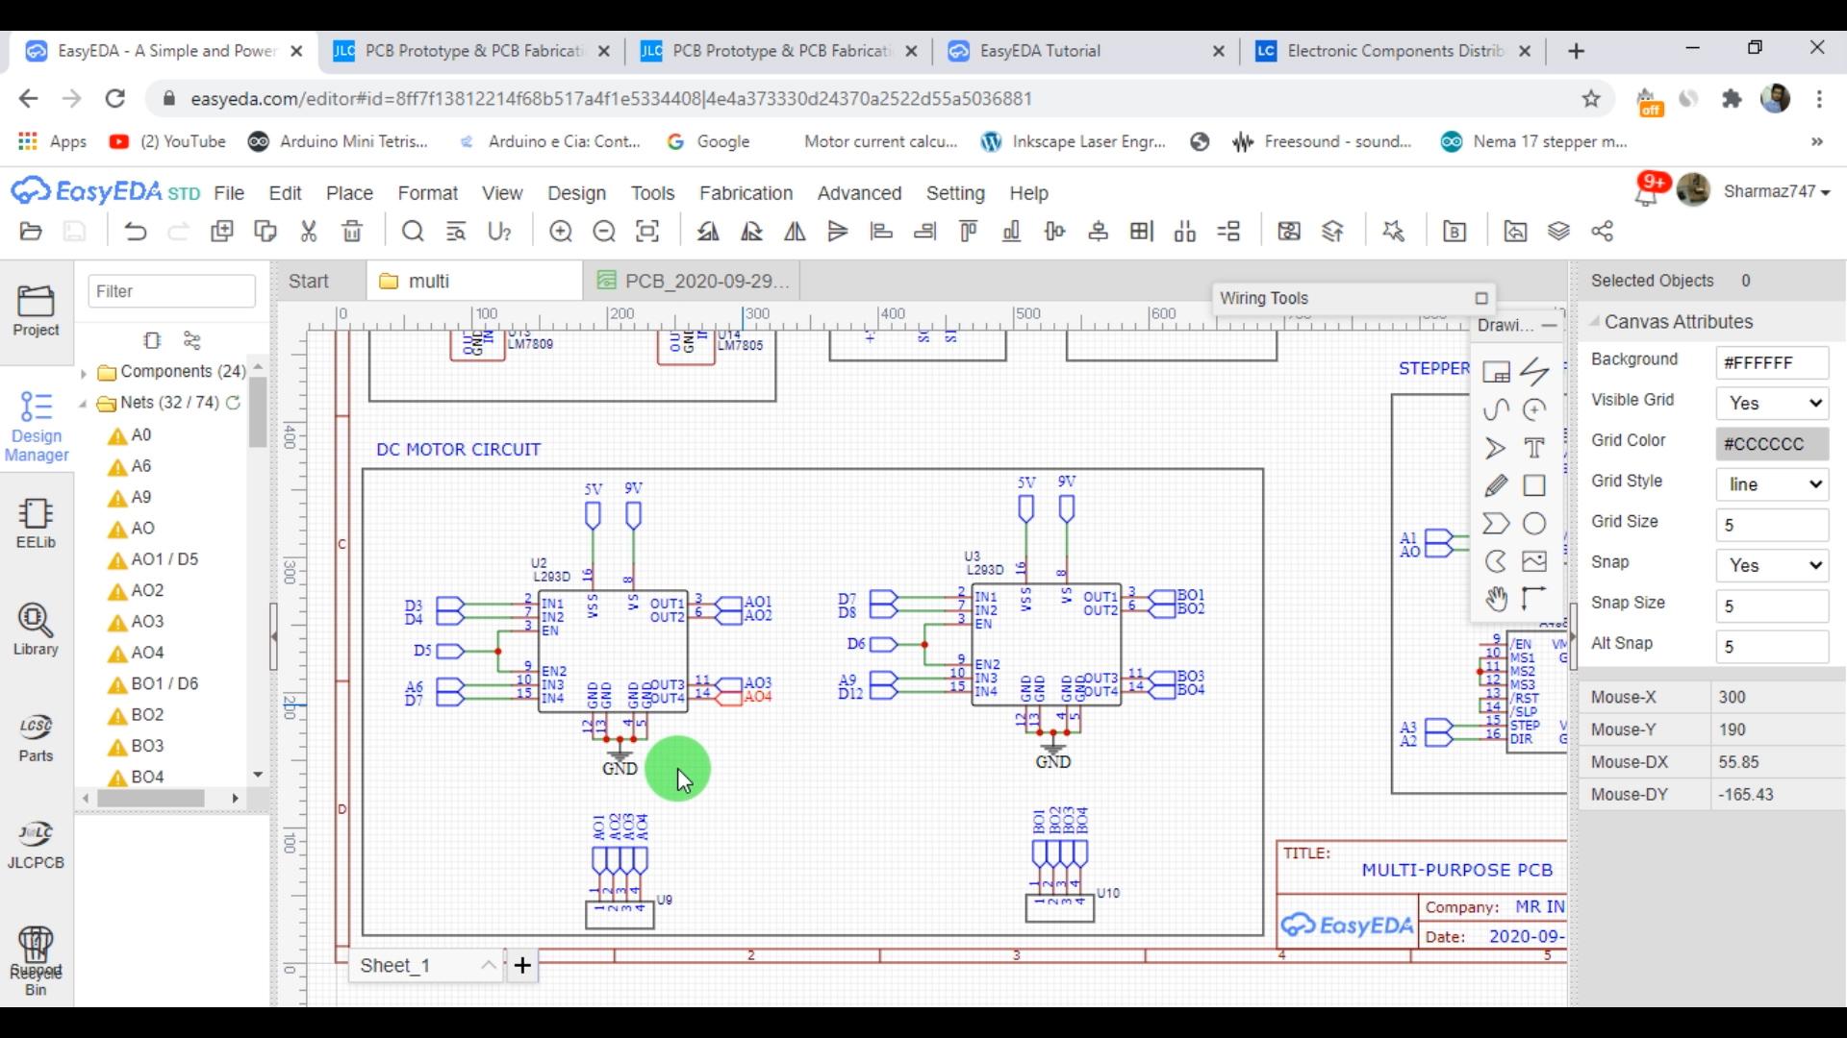1847x1038 pixels.
Task: Click the Zoom In magnifier icon
Action: pyautogui.click(x=561, y=232)
